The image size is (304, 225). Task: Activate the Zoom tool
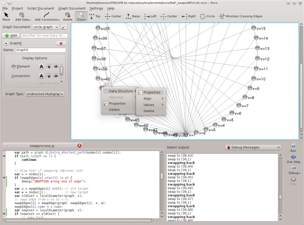point(81,16)
